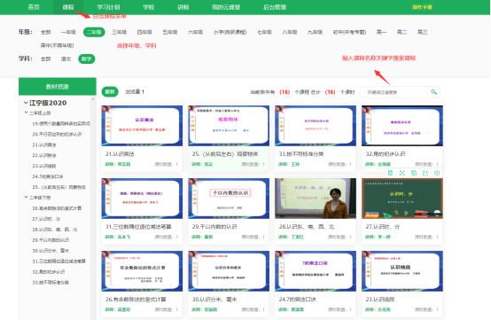491x320 pixels.
Task: Sort courses by 浏览量
Action: [135, 91]
